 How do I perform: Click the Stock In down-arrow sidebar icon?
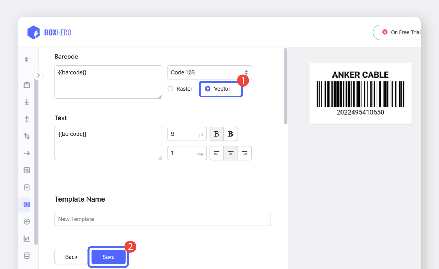point(27,102)
